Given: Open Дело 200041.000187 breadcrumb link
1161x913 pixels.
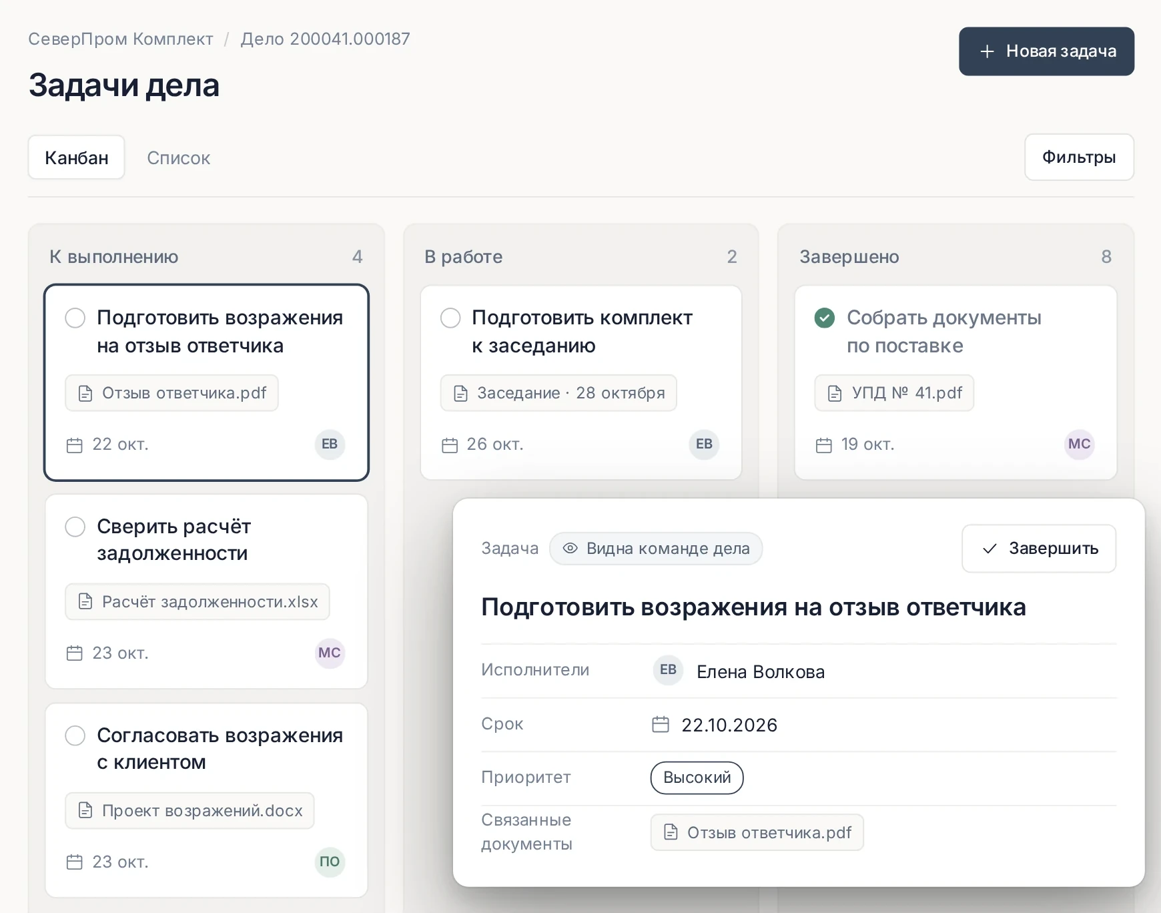Looking at the screenshot, I should click(326, 39).
